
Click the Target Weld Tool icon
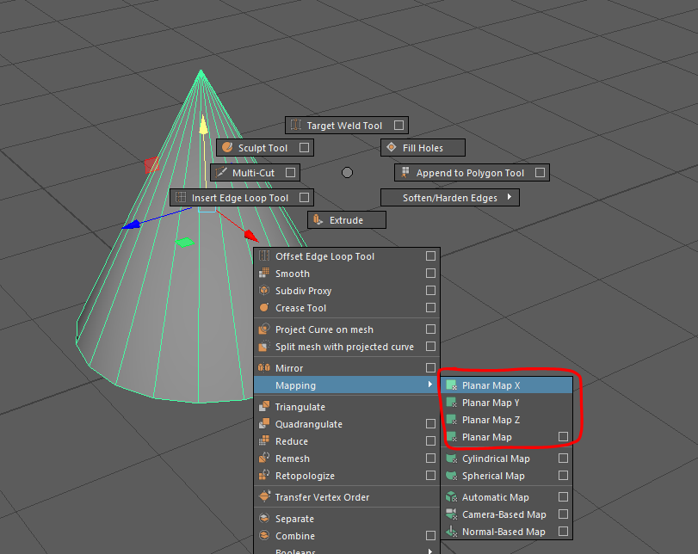click(x=295, y=125)
